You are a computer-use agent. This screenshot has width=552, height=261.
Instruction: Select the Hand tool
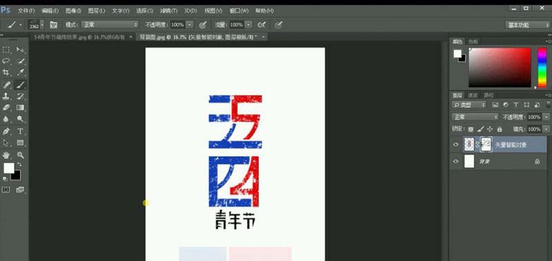pos(6,155)
